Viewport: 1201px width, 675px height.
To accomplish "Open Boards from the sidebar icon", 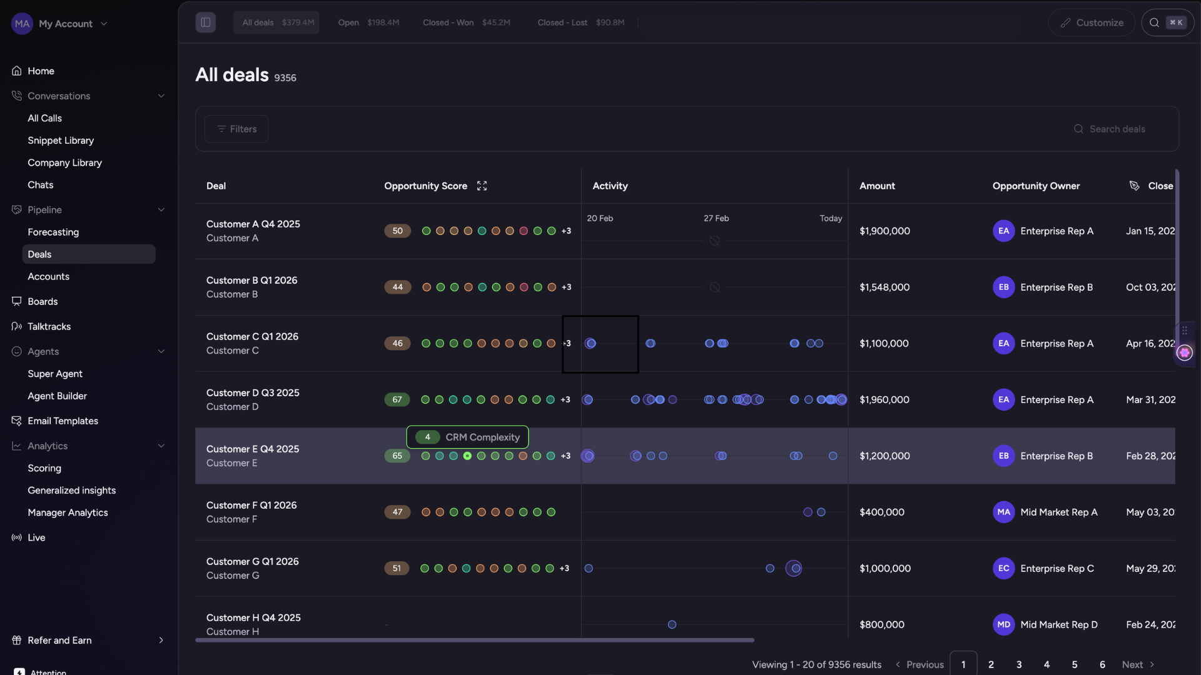I will pos(17,301).
